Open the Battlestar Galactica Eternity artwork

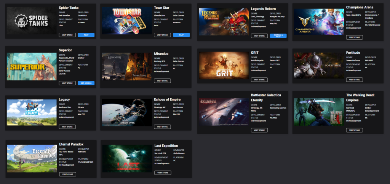[x=224, y=112]
